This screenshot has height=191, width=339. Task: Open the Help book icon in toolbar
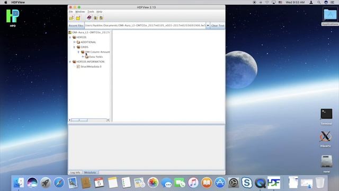click(x=89, y=18)
